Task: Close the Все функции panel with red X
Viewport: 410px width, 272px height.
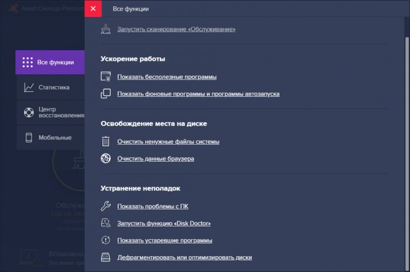Action: click(93, 9)
